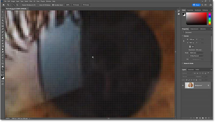Screen dimensions: 215x122
Task: Select the Rectangle shape tool
Action: (x=3, y=64)
